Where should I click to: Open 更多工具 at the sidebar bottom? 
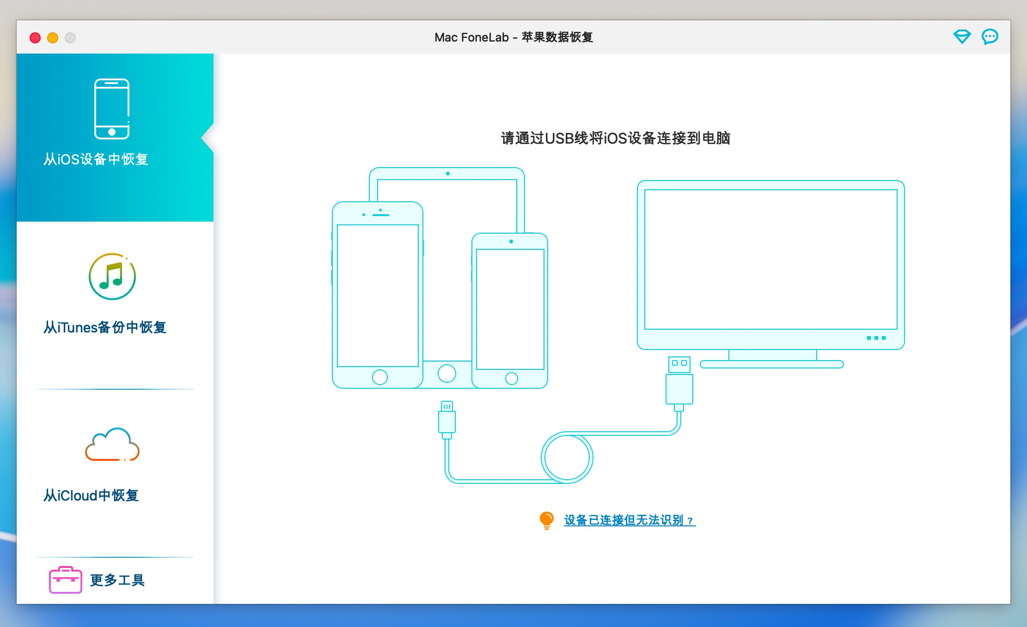tap(117, 580)
